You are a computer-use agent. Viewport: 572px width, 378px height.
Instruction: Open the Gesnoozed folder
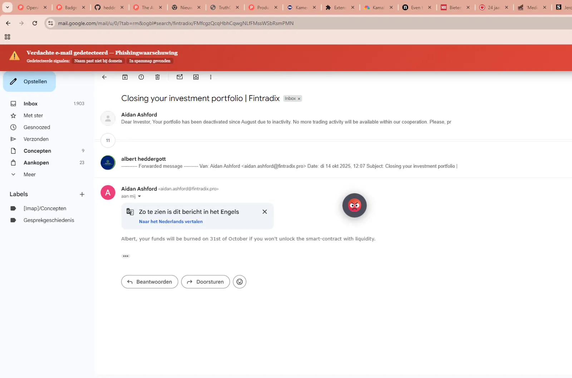point(46,127)
